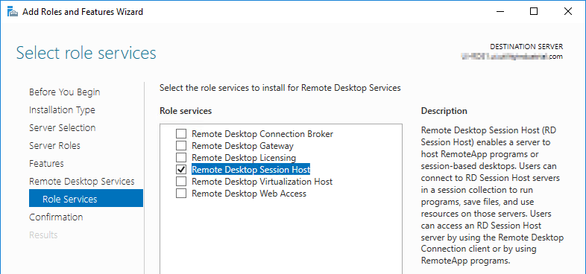Select Remote Desktop Services in sidebar
Screen dimensions: 586x274
point(82,182)
